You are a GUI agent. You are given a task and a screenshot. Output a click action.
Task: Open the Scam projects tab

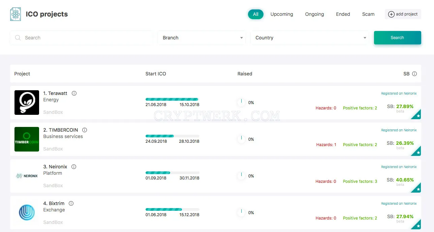click(368, 14)
